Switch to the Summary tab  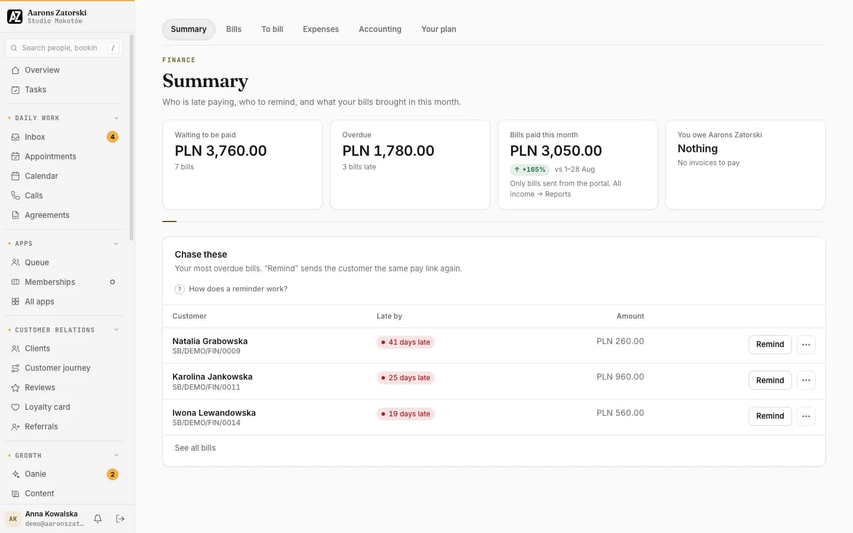point(188,30)
